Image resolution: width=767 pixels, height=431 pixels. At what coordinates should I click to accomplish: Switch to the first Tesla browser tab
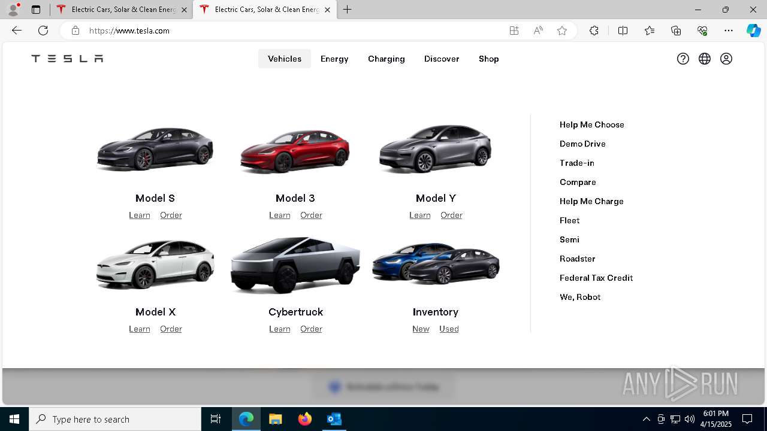(120, 10)
